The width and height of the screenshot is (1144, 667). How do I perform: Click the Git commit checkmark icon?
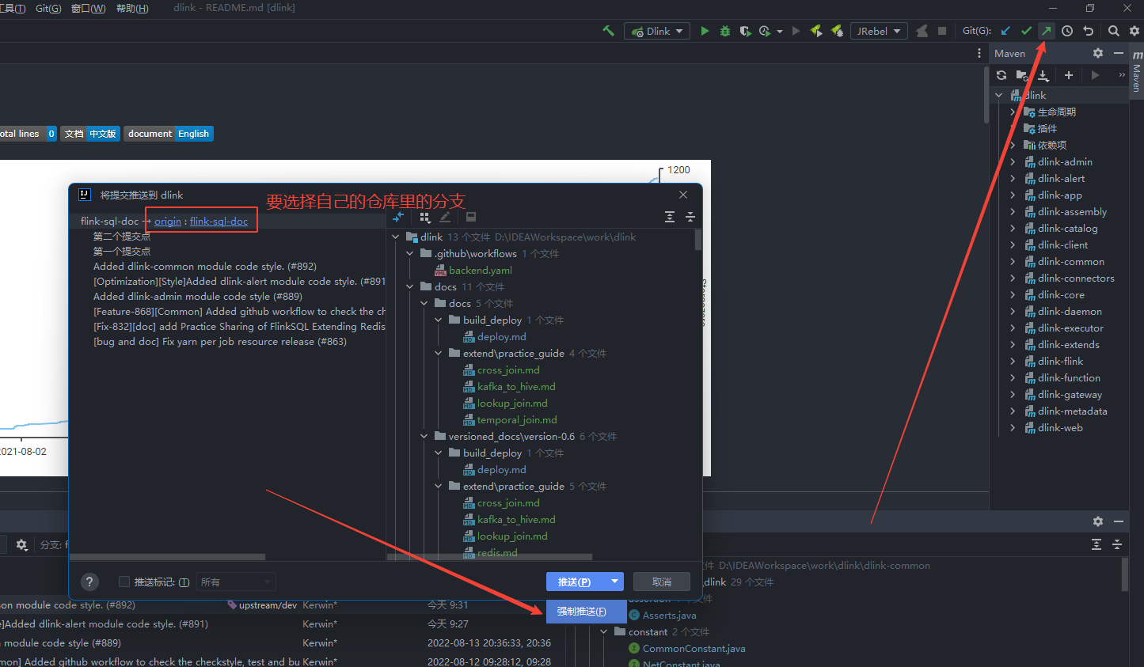coord(1026,31)
